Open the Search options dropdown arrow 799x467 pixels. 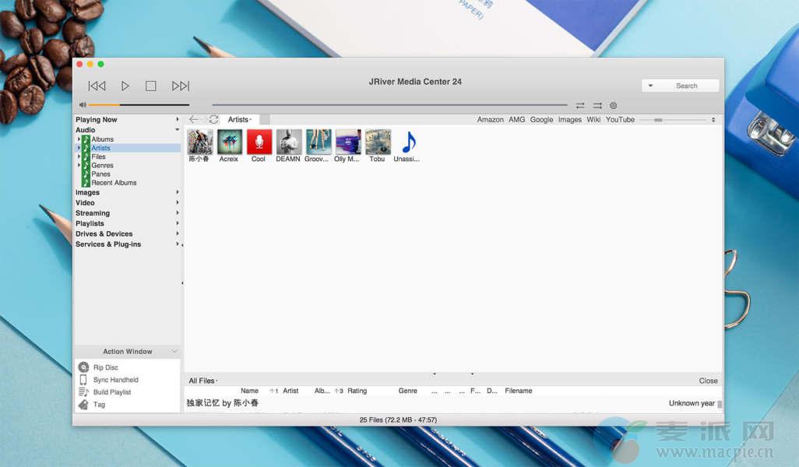[650, 86]
